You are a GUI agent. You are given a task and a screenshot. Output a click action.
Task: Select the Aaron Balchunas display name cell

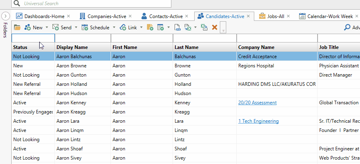coord(83,57)
